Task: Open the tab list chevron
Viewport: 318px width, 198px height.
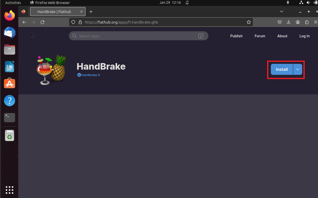Action: coord(281,12)
